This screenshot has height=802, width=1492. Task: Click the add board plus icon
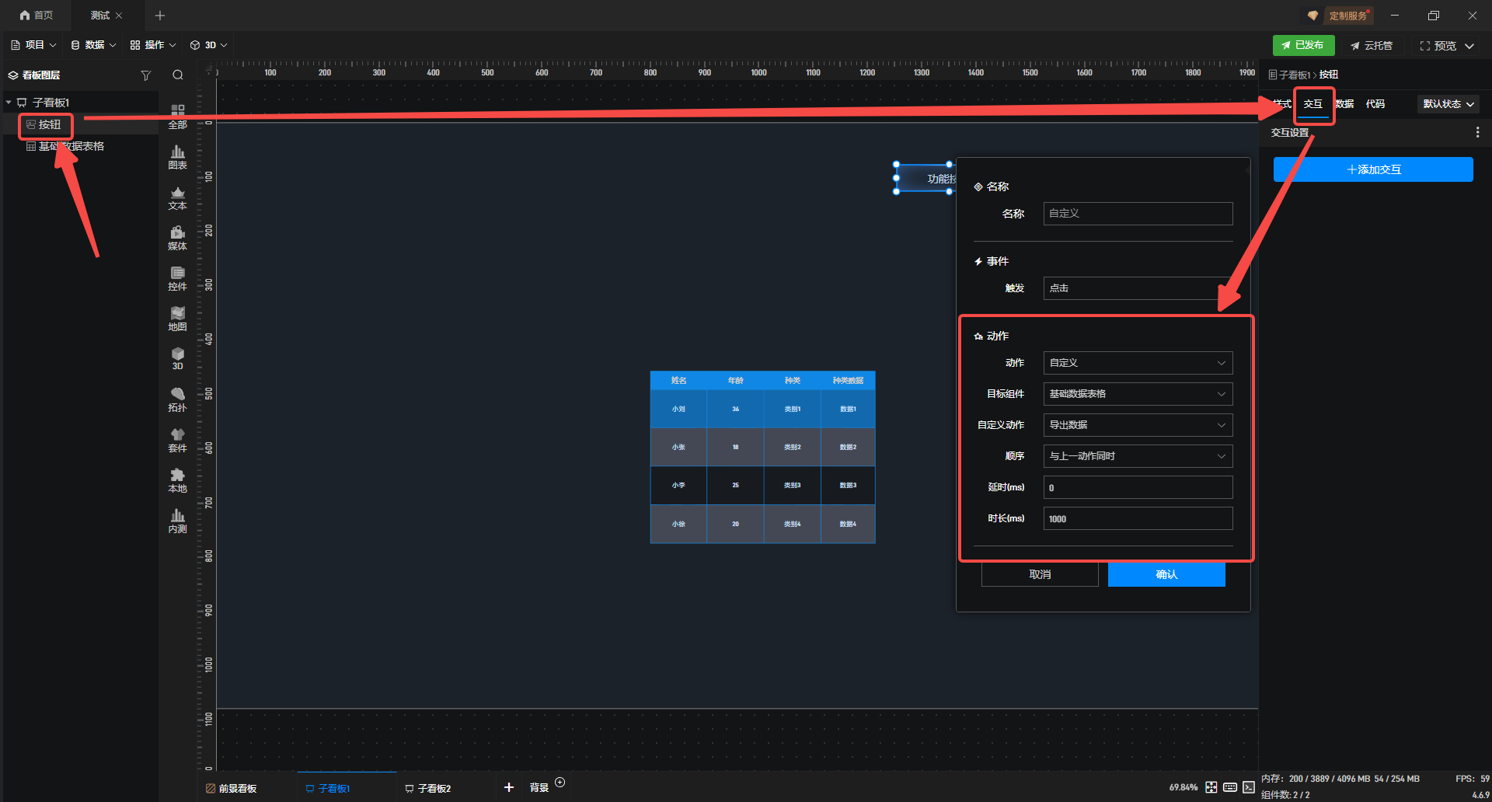click(509, 787)
